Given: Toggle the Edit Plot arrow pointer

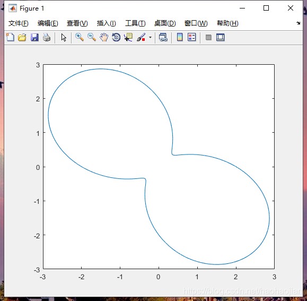Looking at the screenshot, I should 64,37.
